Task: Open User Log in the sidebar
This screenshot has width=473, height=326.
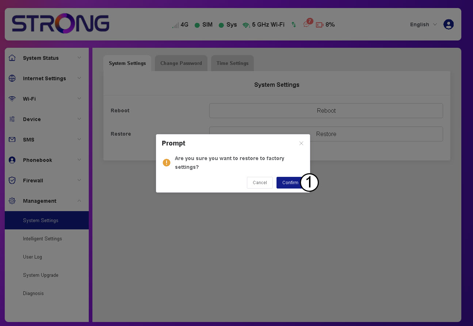Action: 33,257
